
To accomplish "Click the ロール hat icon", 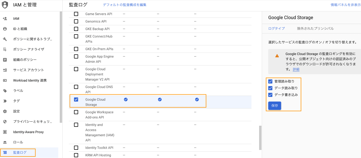I will [5, 142].
